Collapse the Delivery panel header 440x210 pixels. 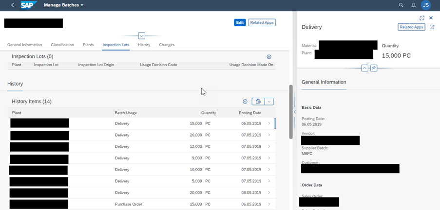tap(364, 68)
